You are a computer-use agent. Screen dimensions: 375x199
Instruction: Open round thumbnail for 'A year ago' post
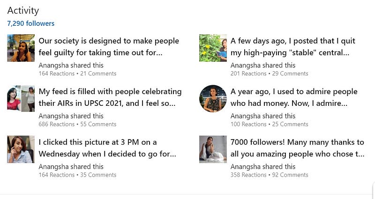(x=213, y=98)
